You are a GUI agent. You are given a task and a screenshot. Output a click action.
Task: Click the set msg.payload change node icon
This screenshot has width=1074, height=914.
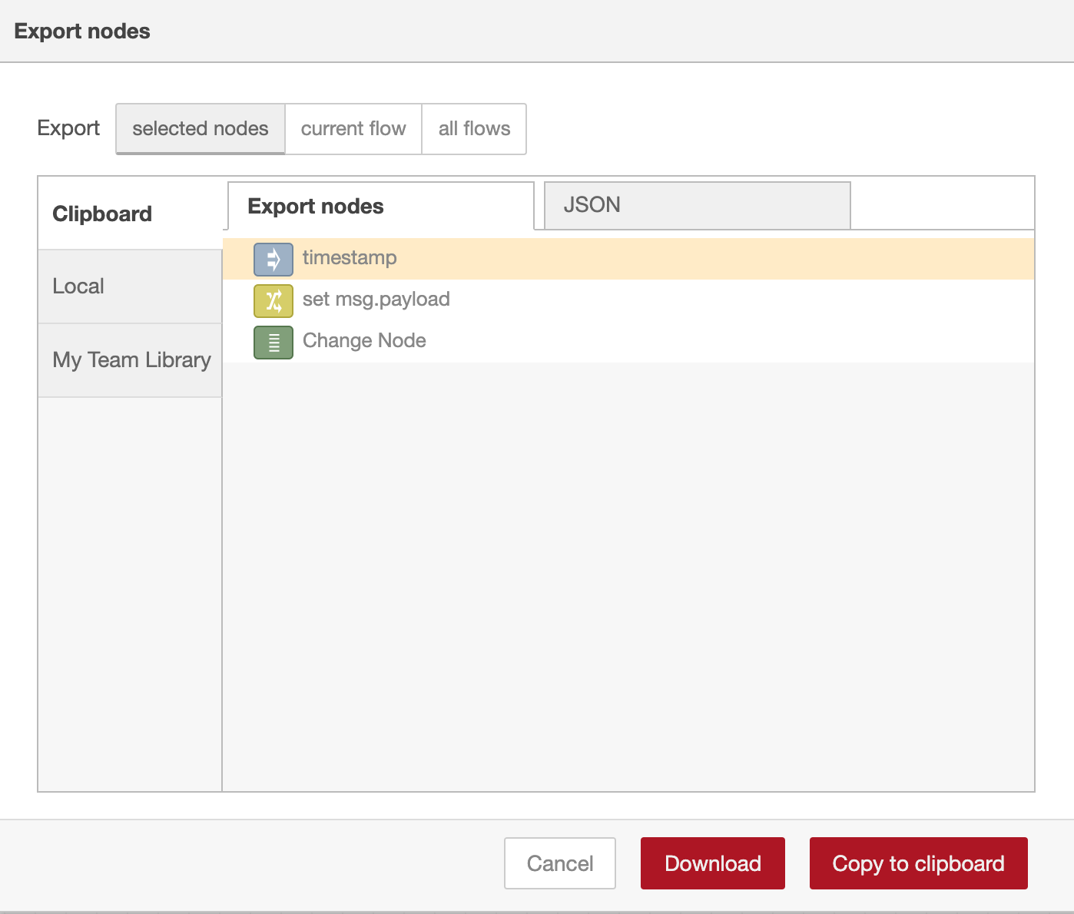click(x=273, y=301)
